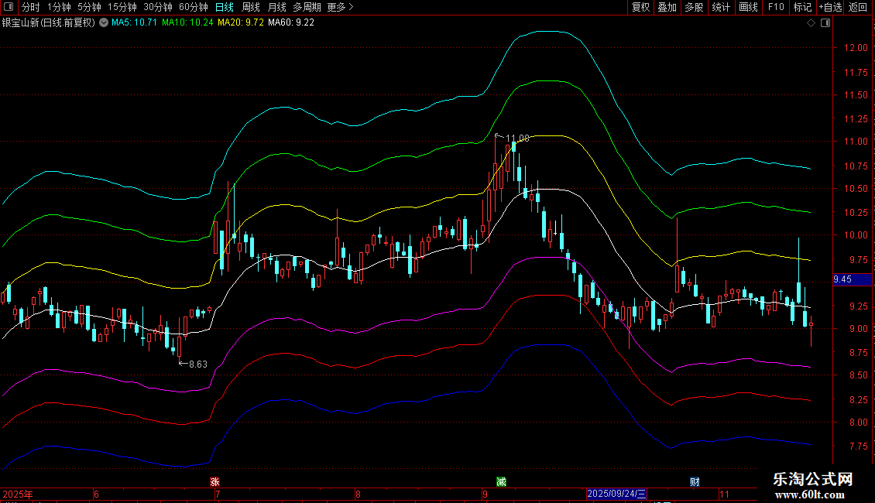Viewport: 875px width, 503px height.
Task: Open the 复权 adjustment menu
Action: pos(640,7)
